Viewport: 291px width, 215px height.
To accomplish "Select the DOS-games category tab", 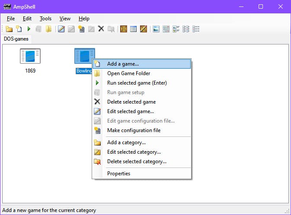I will (16, 39).
